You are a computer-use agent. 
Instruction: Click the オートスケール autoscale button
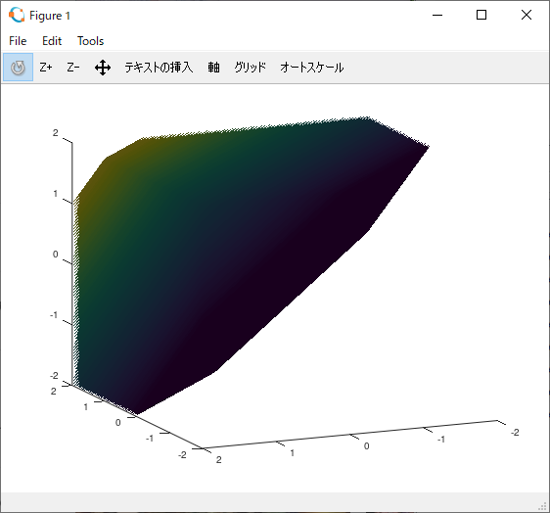pyautogui.click(x=312, y=67)
